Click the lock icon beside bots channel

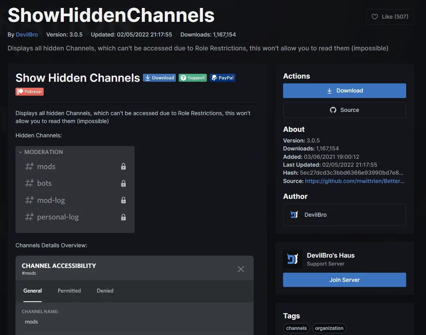pyautogui.click(x=123, y=183)
